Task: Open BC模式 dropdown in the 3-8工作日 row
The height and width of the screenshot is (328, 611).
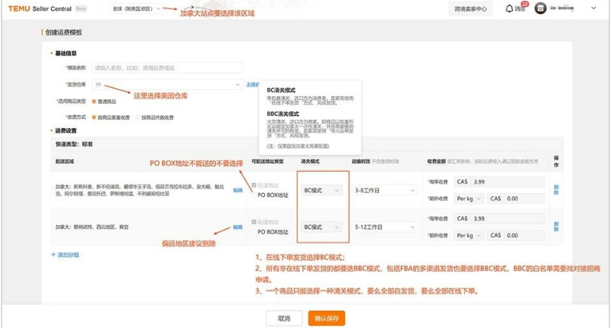Action: click(321, 191)
